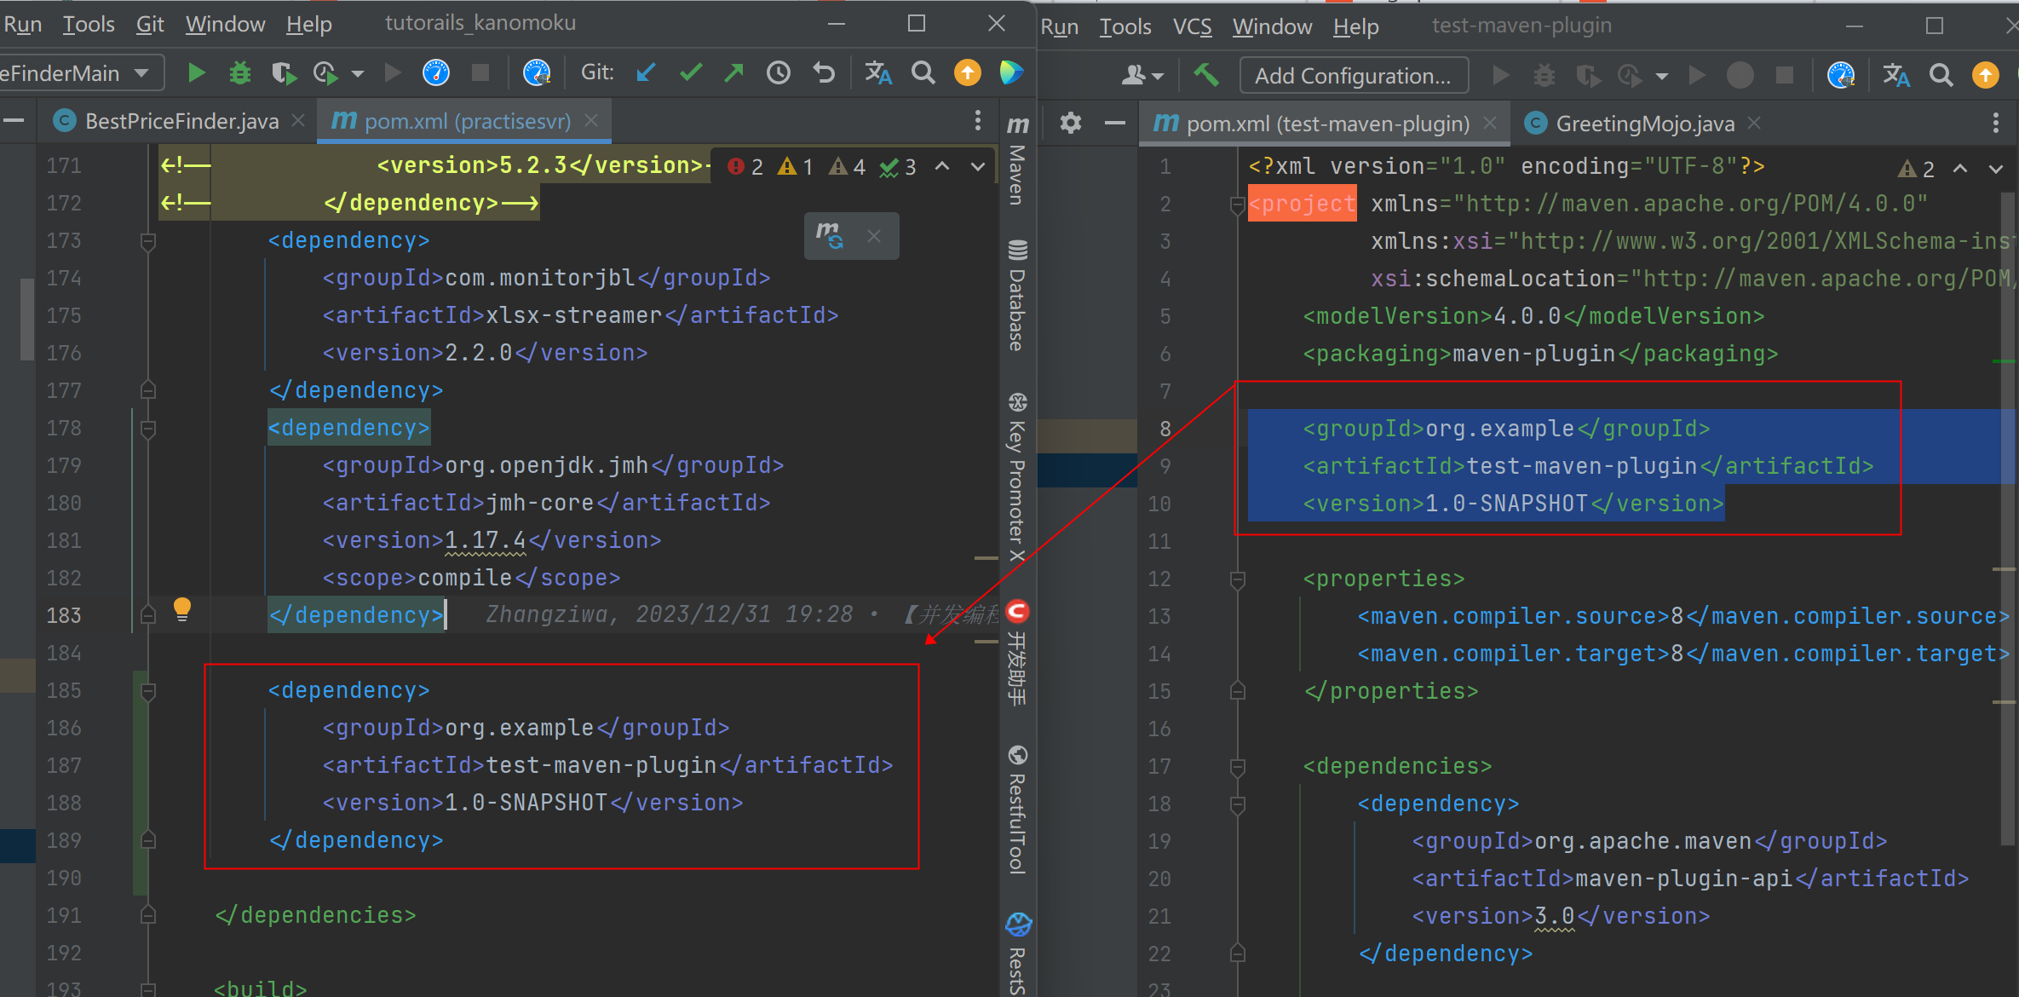
Task: Hide the tool panel with the dash in test-maven-plugin
Action: click(x=1115, y=124)
